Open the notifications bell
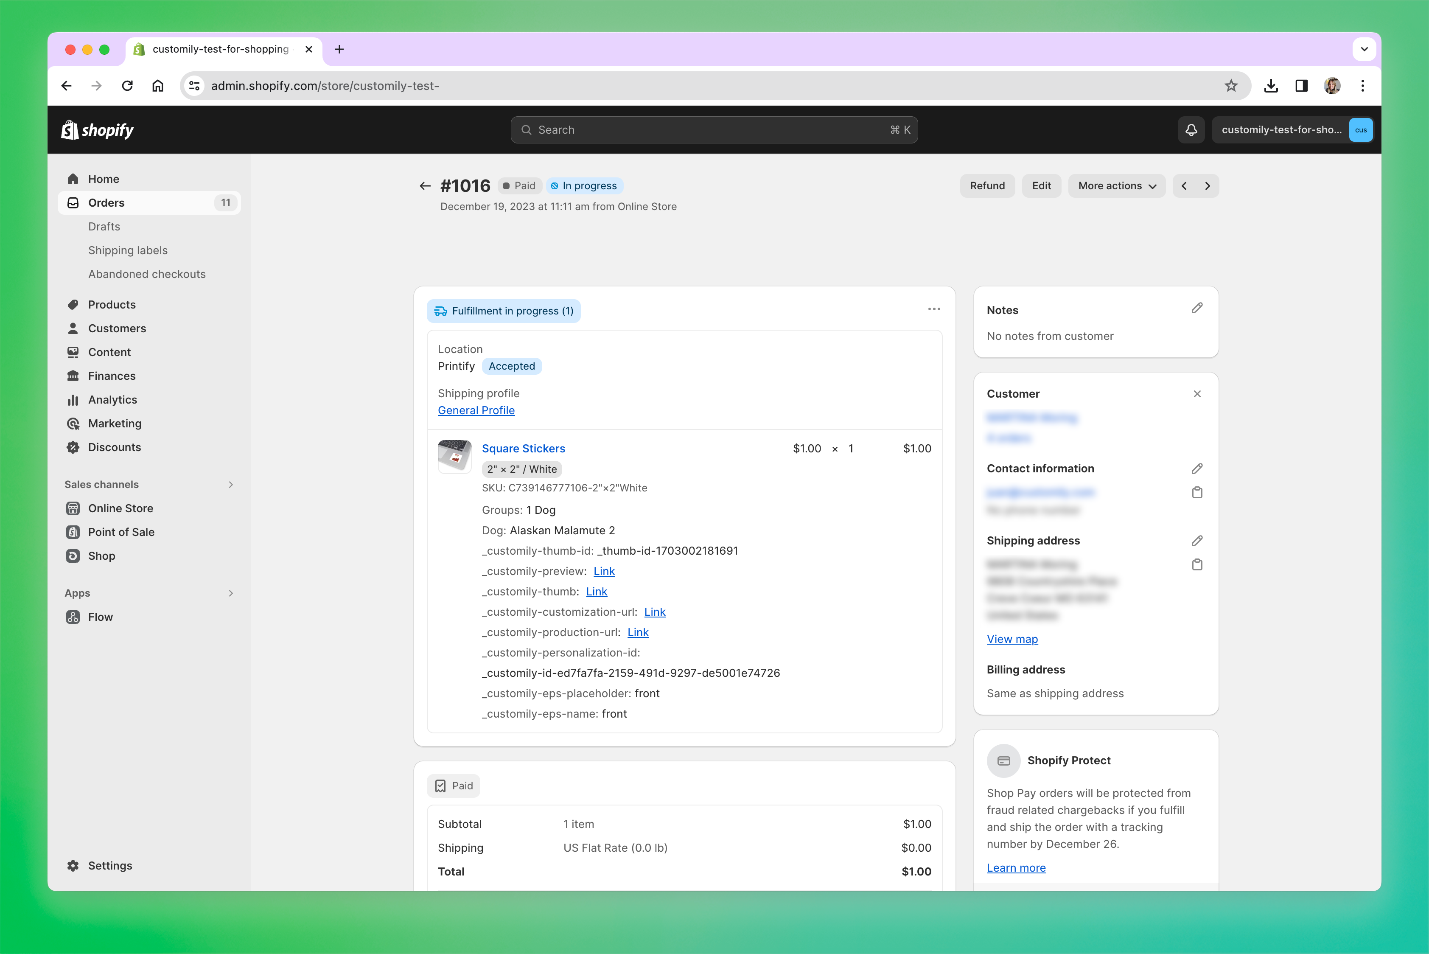 click(1191, 129)
